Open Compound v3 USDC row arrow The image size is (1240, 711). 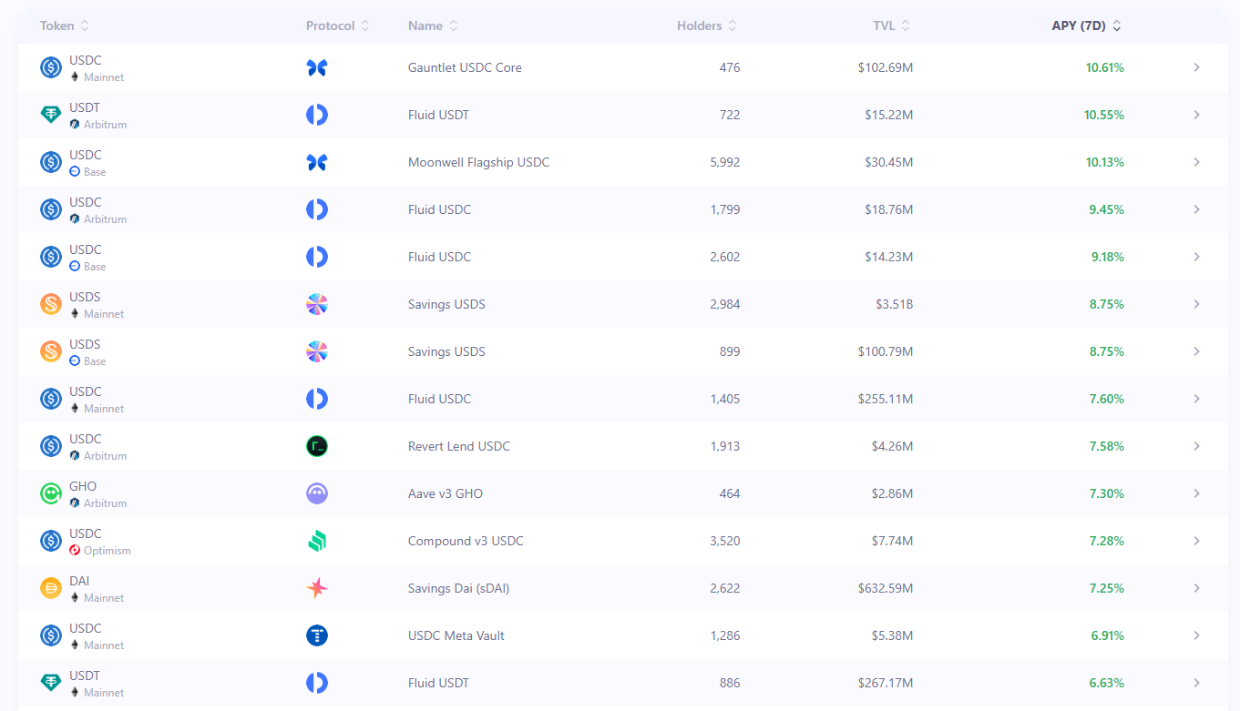(1196, 541)
